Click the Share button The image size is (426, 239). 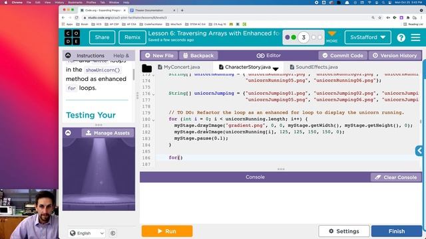coord(102,37)
